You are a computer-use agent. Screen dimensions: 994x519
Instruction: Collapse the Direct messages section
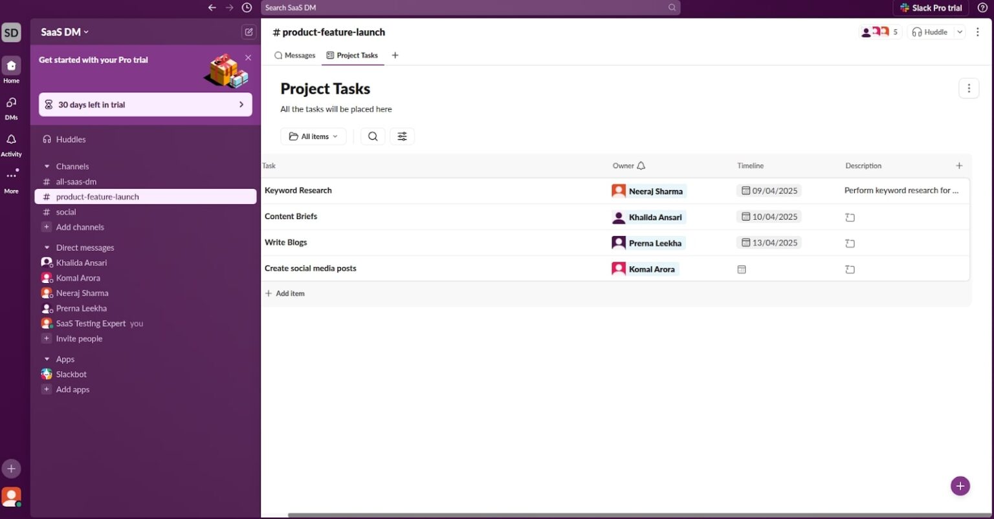(x=47, y=248)
